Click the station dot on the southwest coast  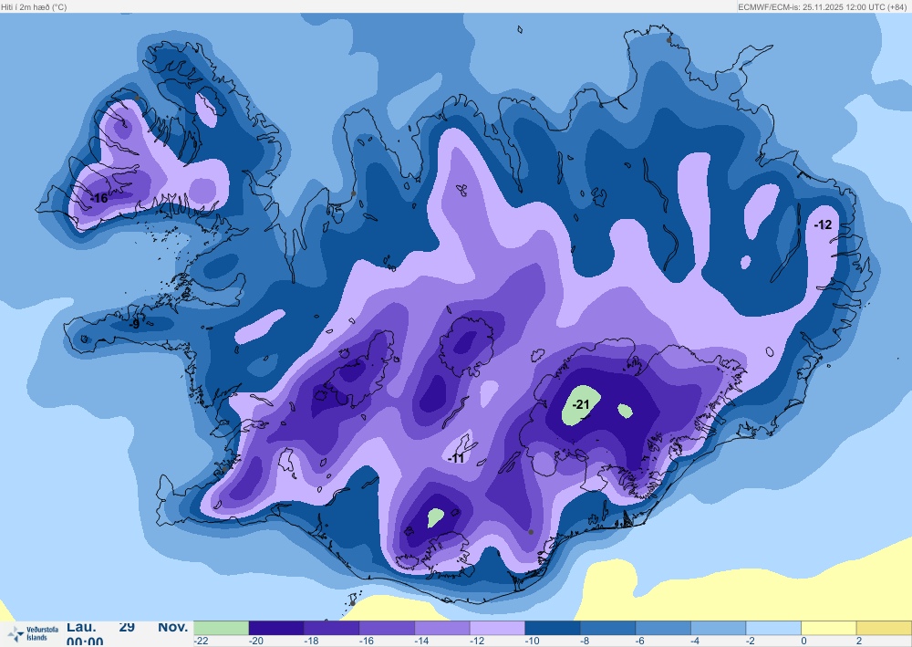click(225, 469)
